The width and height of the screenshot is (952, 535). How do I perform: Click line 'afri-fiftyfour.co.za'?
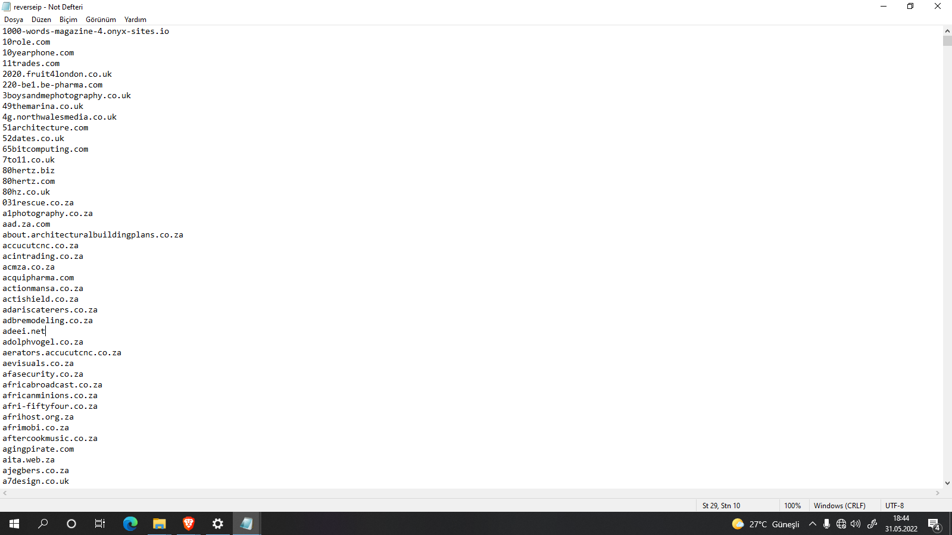pos(50,406)
